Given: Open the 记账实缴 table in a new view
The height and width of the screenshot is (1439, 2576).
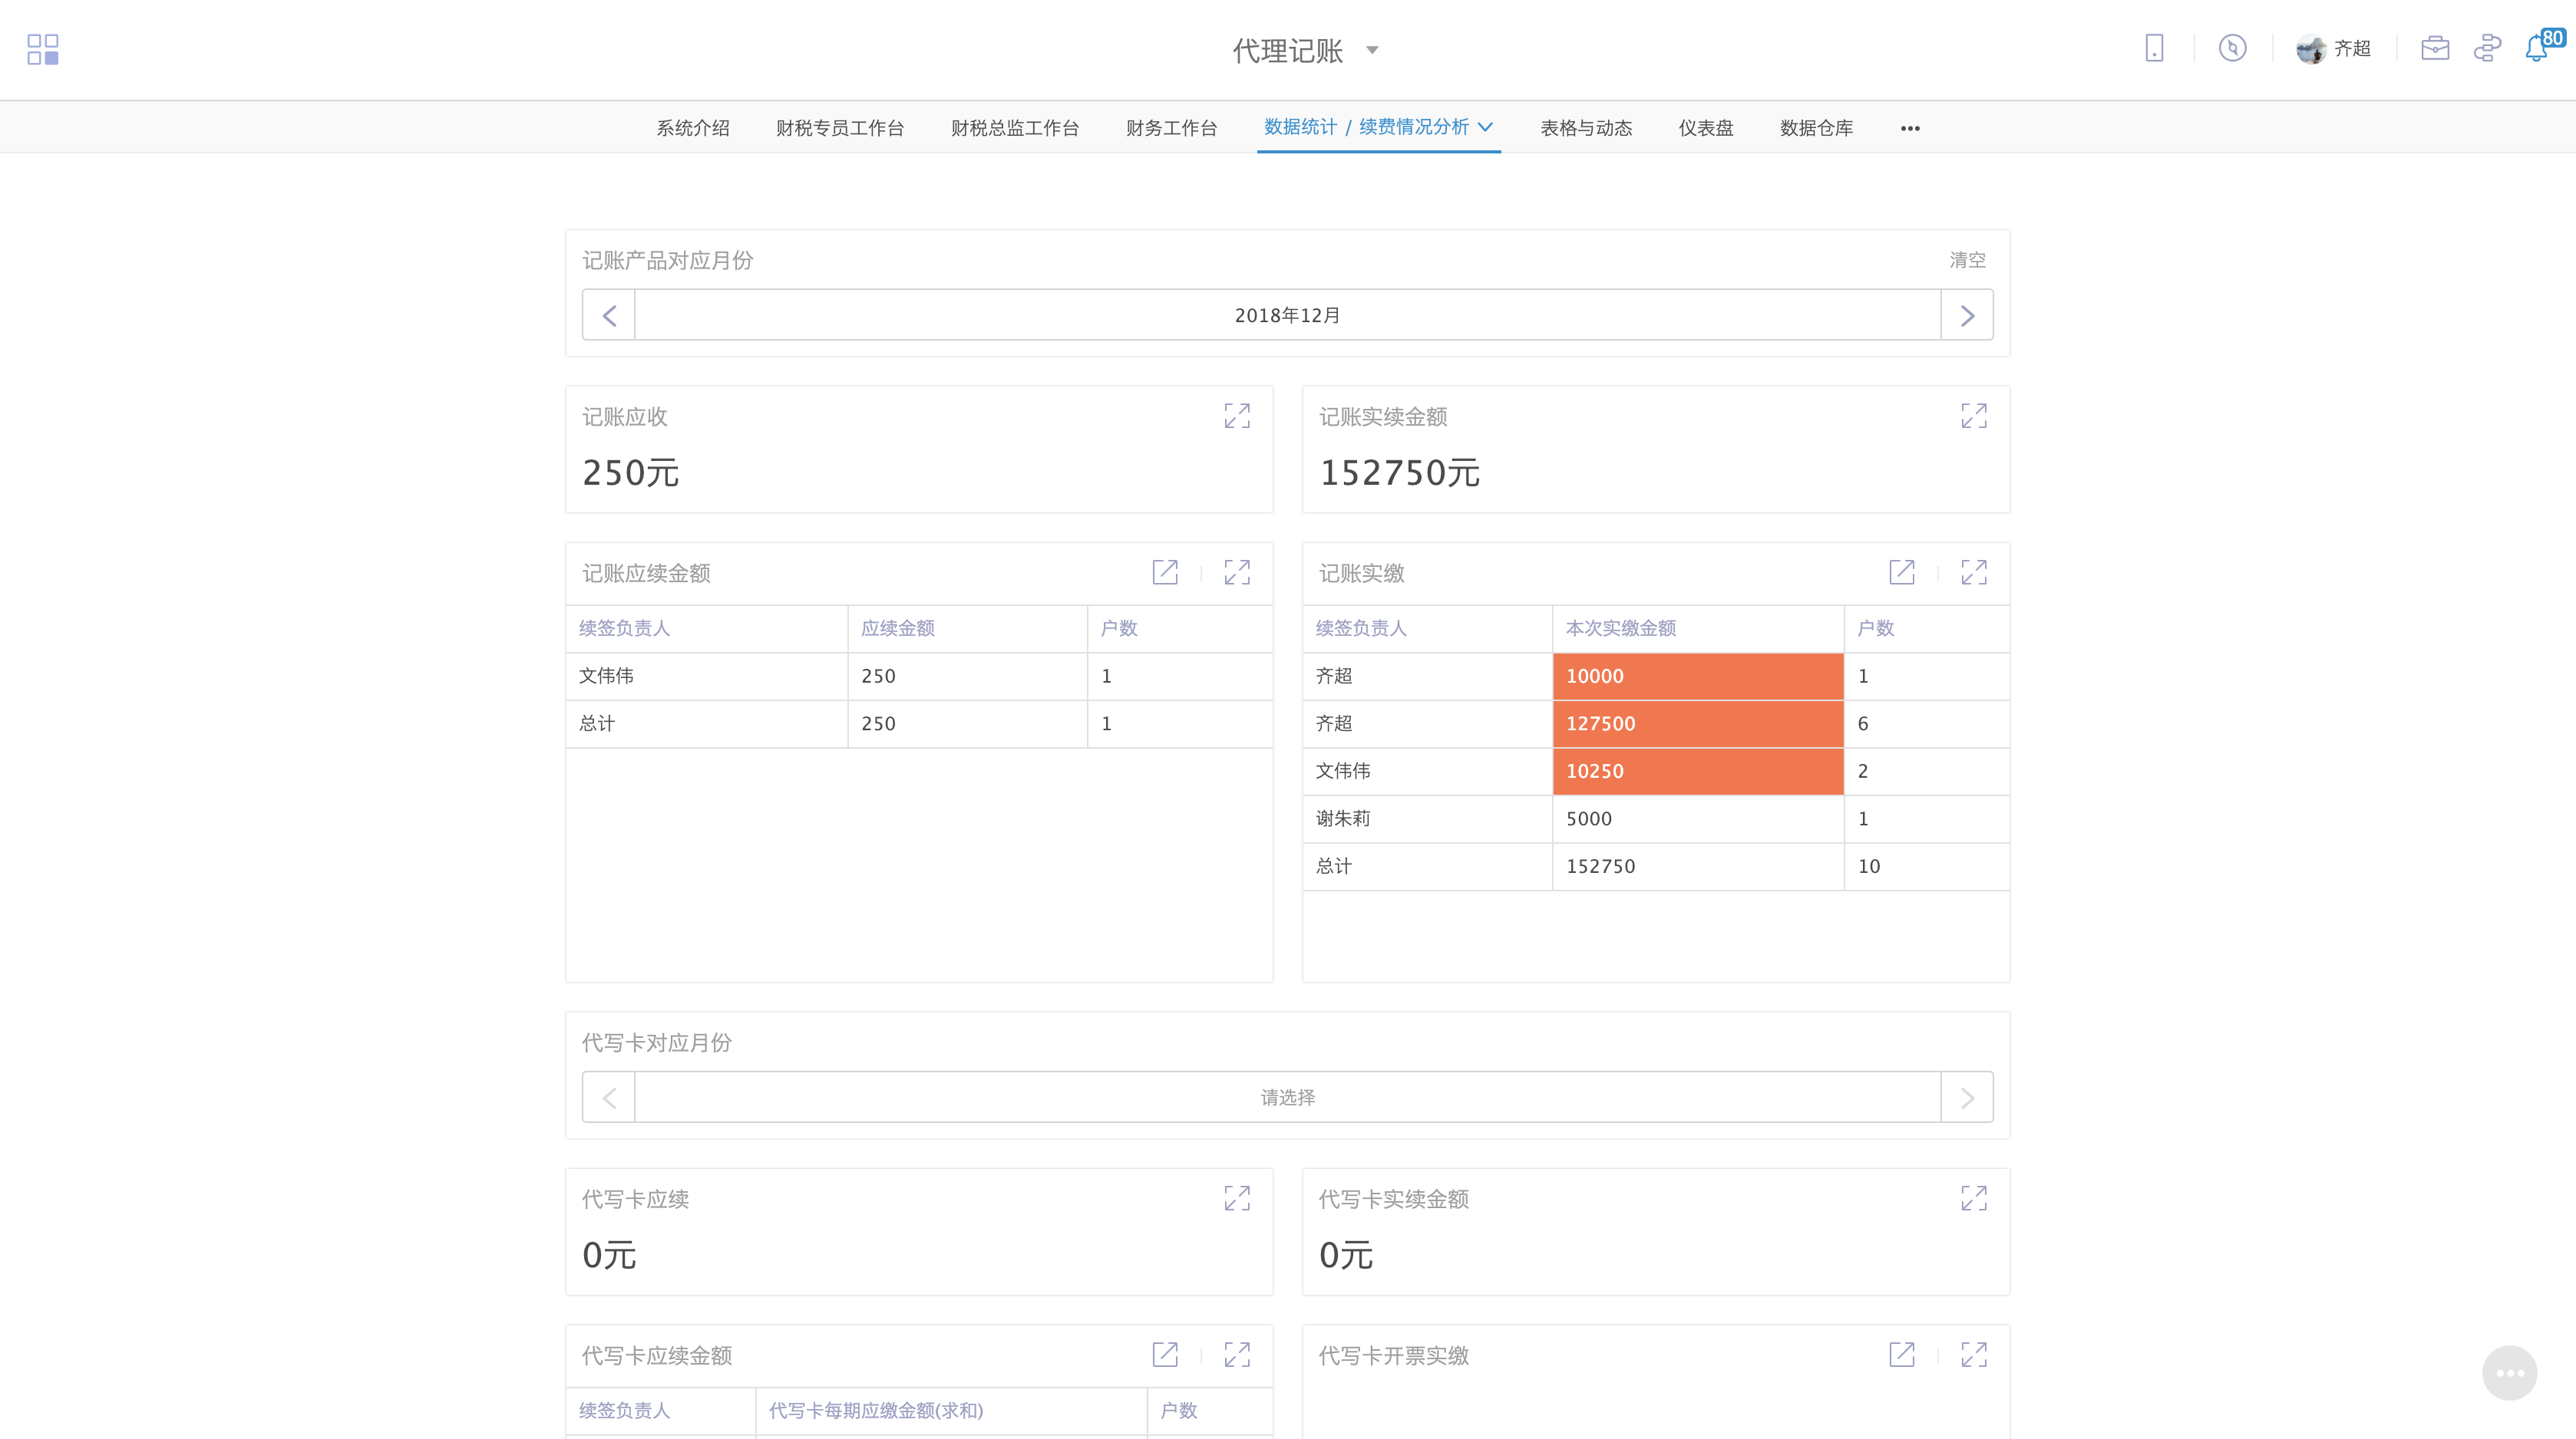Looking at the screenshot, I should (1902, 571).
